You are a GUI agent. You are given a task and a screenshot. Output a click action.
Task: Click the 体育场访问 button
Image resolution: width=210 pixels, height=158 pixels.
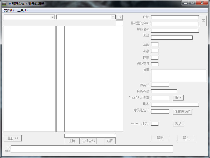pos(183,112)
